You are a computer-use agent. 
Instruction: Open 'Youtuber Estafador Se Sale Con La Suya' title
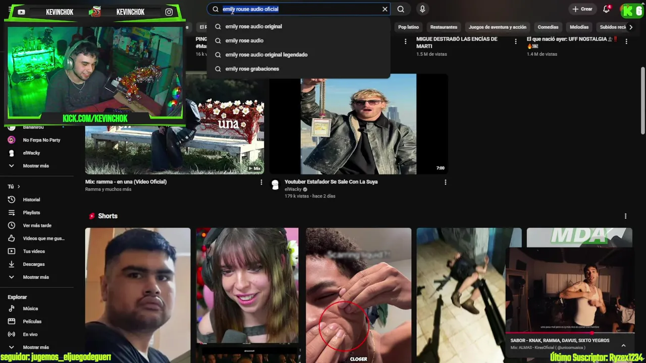pos(331,181)
